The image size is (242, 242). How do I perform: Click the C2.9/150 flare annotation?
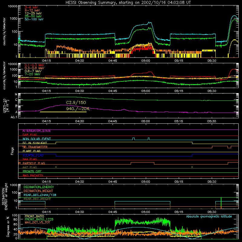[76, 103]
